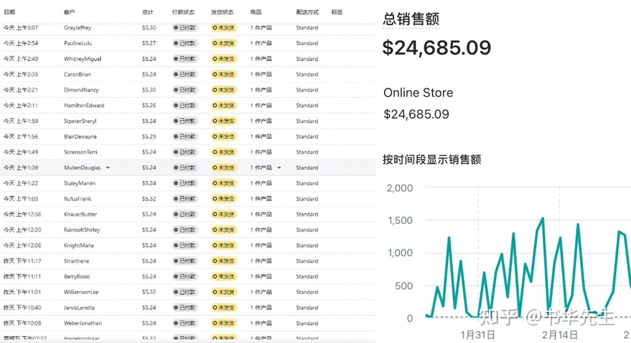This screenshot has width=631, height=343.
Task: Click 1 件产品 in the CaronBrian row
Action: (261, 74)
